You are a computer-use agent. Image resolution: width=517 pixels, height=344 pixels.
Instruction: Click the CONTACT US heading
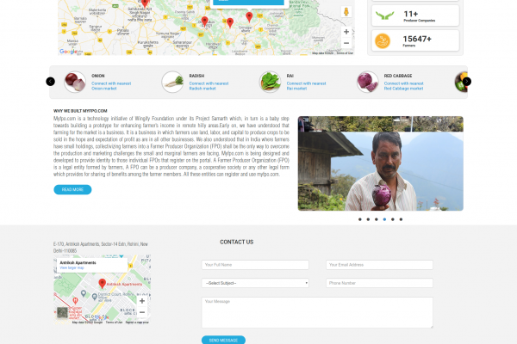tap(237, 242)
